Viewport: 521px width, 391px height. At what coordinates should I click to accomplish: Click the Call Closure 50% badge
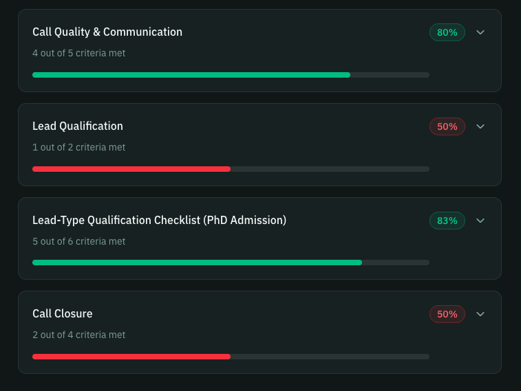(x=447, y=314)
